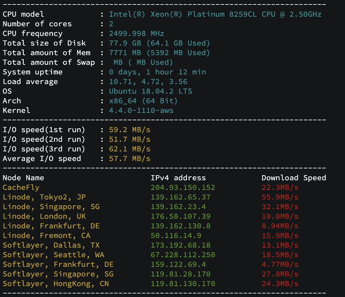Click the 55.9MB/s download speed
Image resolution: width=345 pixels, height=297 pixels.
(280, 197)
